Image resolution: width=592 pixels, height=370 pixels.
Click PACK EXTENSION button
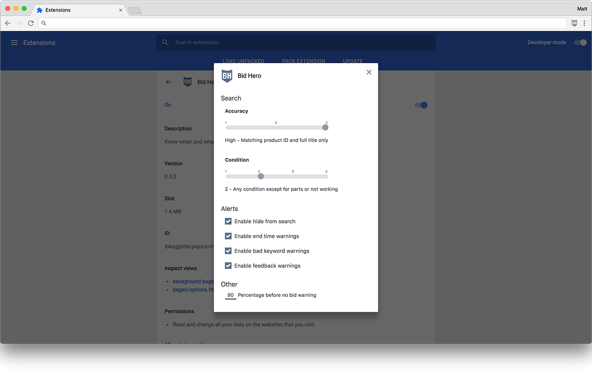click(303, 61)
